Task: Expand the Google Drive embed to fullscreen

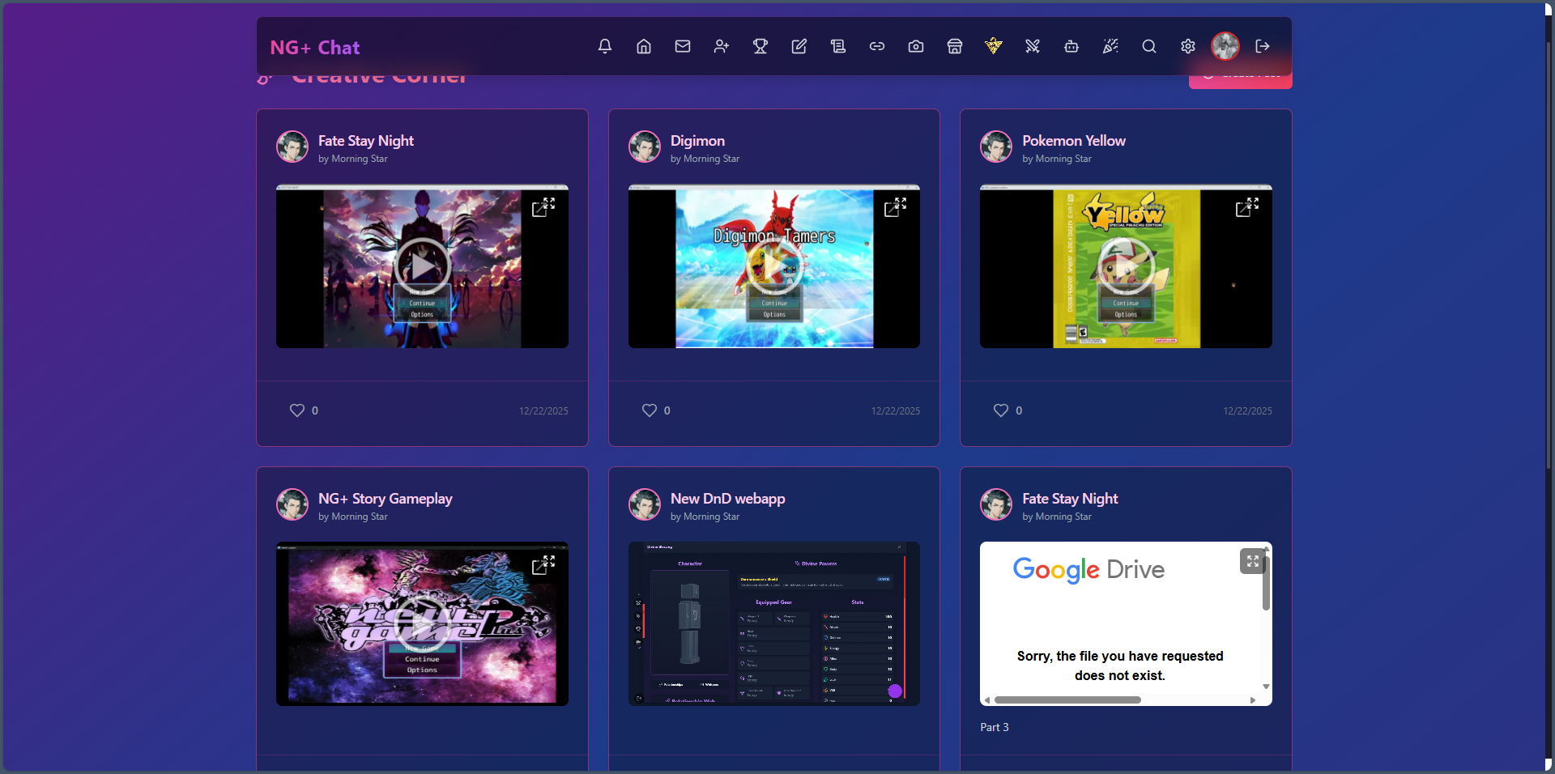Action: [1252, 561]
